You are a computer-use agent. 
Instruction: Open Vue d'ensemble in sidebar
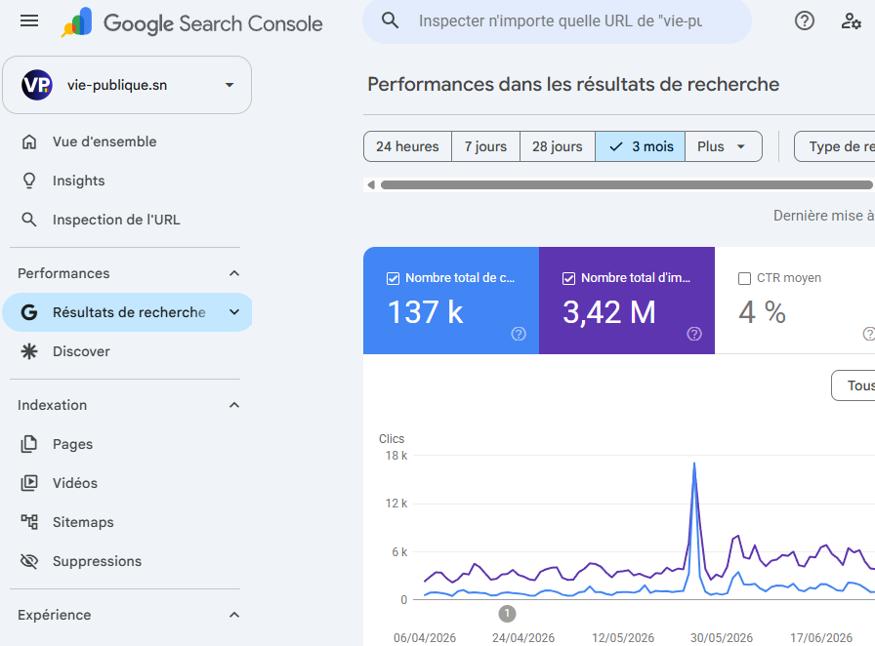127,141
